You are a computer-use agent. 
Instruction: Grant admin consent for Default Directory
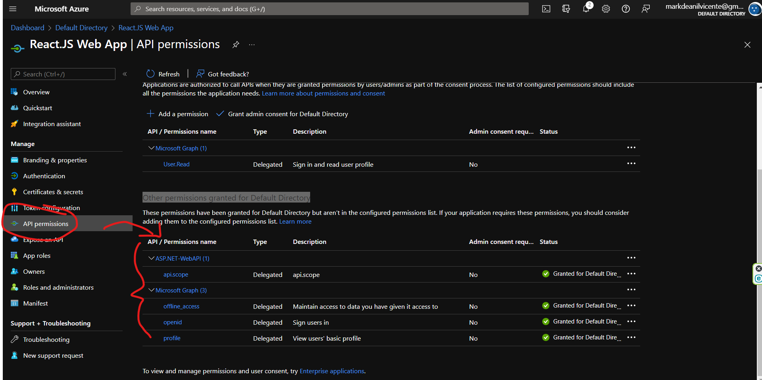click(282, 114)
